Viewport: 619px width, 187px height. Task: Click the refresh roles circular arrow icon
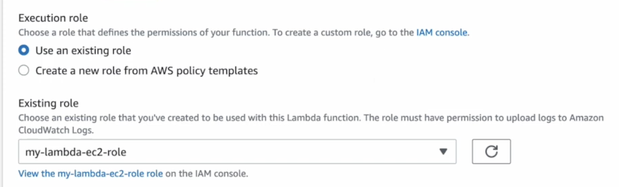(491, 152)
